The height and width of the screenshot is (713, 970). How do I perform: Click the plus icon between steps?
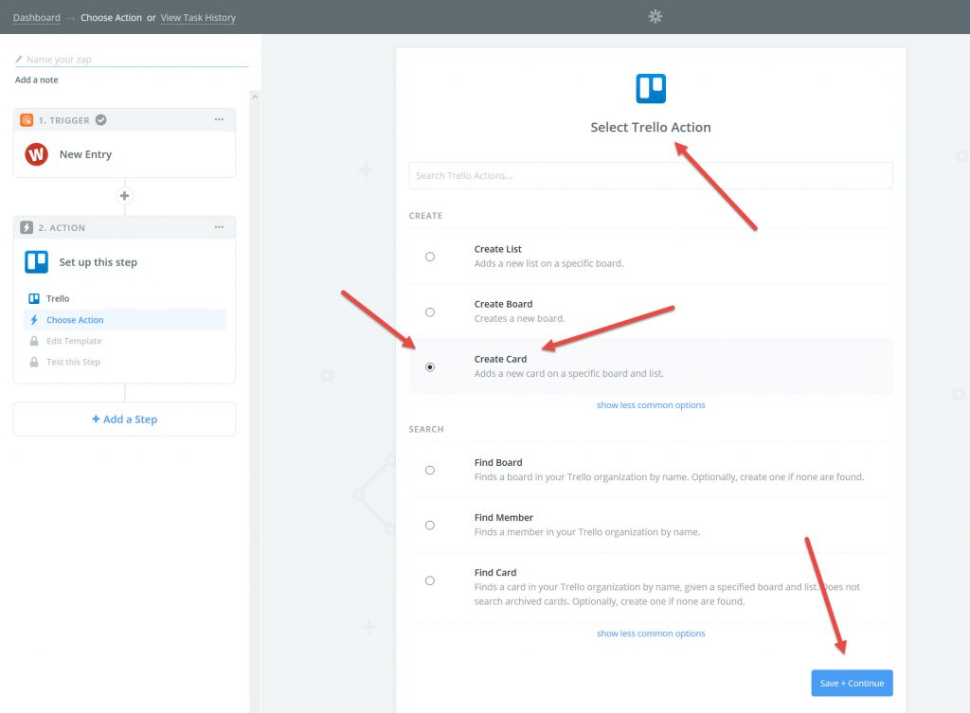(x=124, y=196)
